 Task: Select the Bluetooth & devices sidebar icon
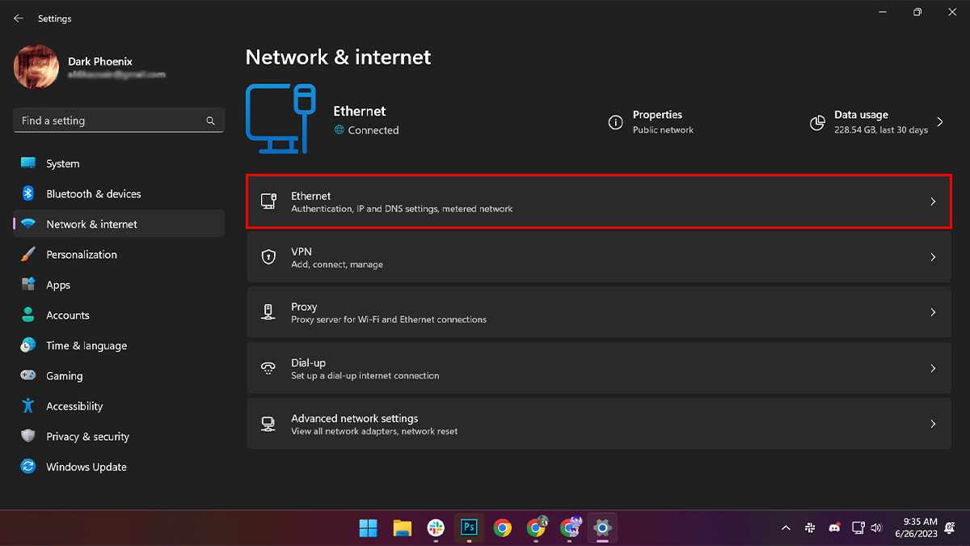tap(27, 193)
